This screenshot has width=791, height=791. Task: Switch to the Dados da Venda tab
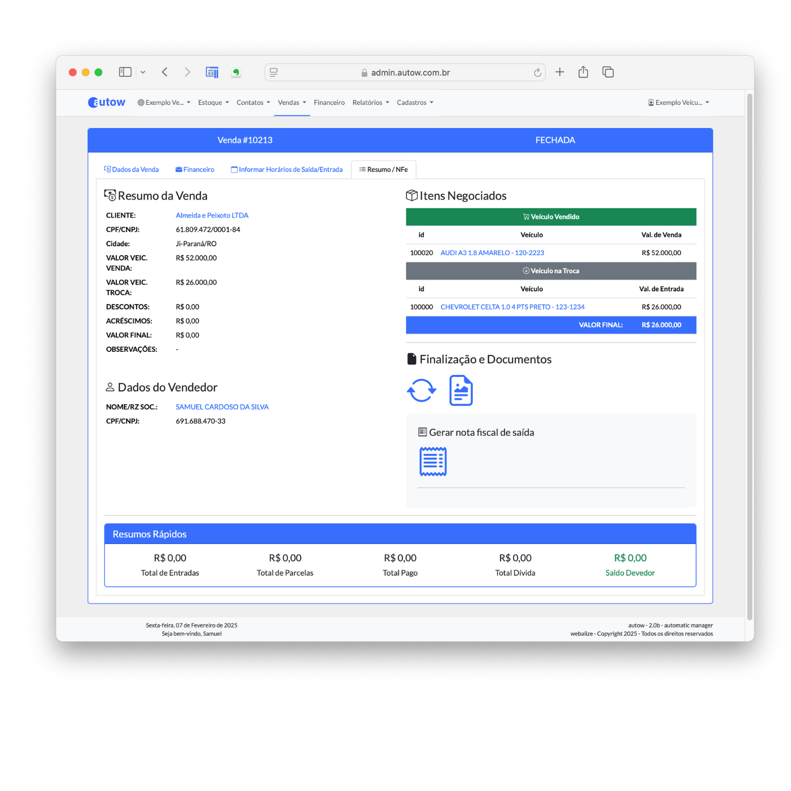132,170
